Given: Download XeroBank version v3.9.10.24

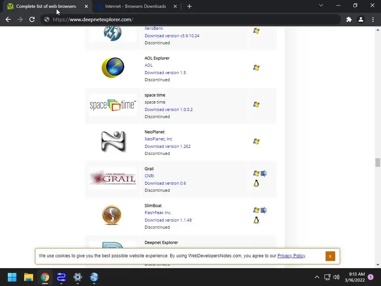Looking at the screenshot, I should tap(172, 35).
